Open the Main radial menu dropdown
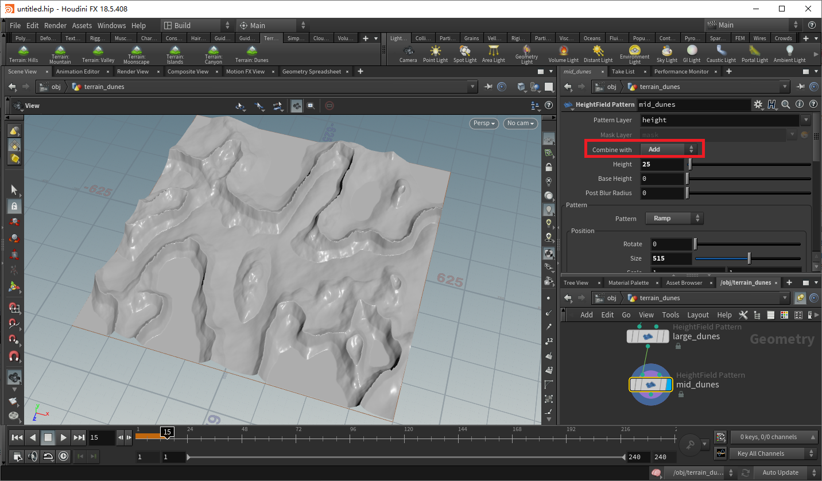 point(272,25)
